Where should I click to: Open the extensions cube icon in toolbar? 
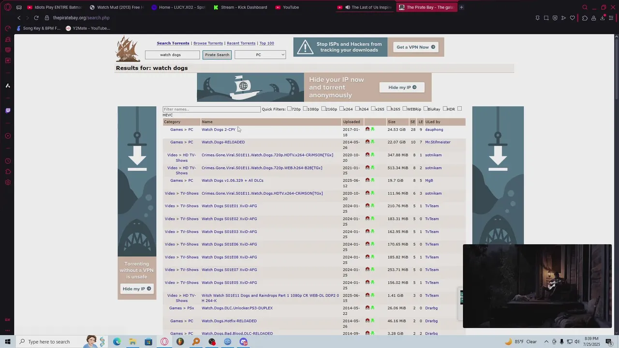click(x=585, y=18)
